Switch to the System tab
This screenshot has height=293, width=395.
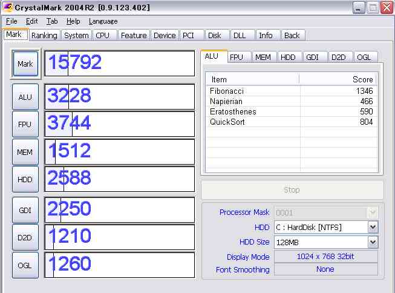pos(76,35)
